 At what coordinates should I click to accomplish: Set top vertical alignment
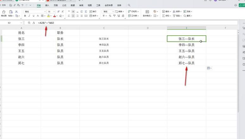[69, 12]
